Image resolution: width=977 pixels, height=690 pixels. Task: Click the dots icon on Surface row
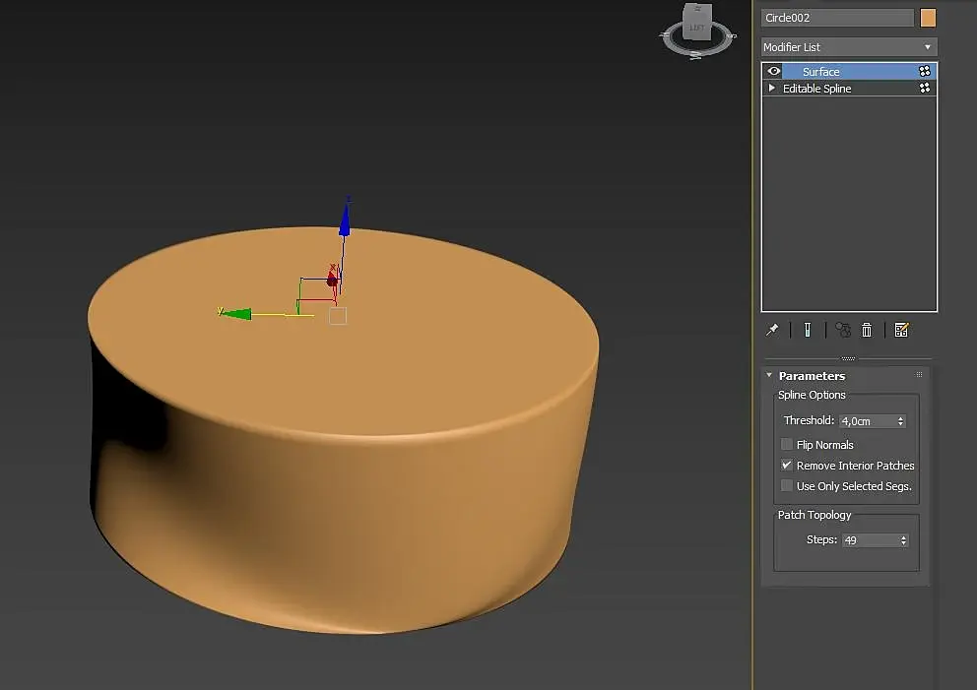925,71
